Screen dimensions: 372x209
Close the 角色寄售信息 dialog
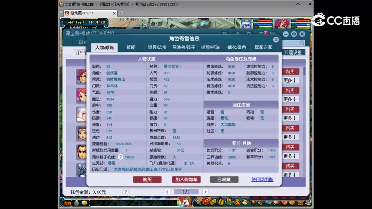(276, 39)
